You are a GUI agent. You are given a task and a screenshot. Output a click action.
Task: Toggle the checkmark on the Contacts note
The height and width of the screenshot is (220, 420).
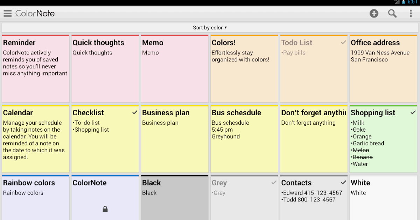click(x=344, y=182)
